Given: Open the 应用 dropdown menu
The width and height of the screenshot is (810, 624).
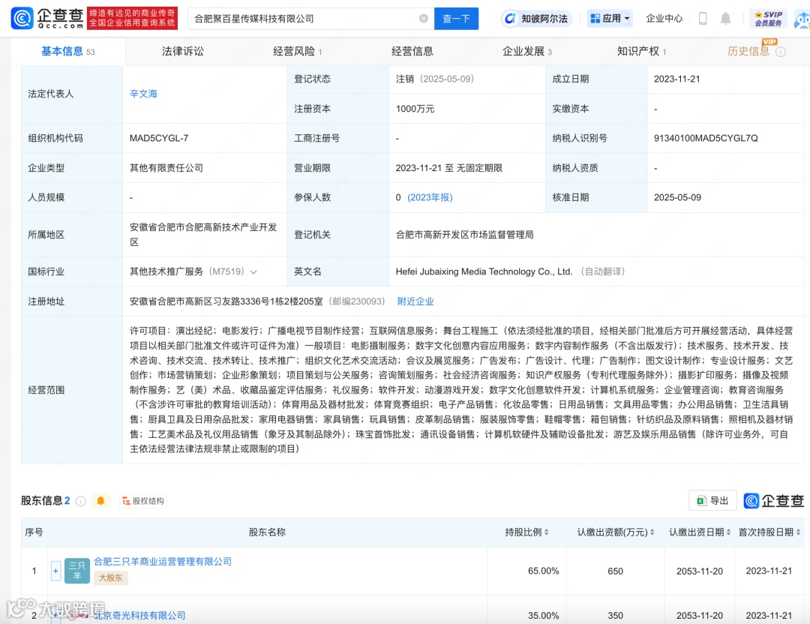Looking at the screenshot, I should [x=610, y=19].
